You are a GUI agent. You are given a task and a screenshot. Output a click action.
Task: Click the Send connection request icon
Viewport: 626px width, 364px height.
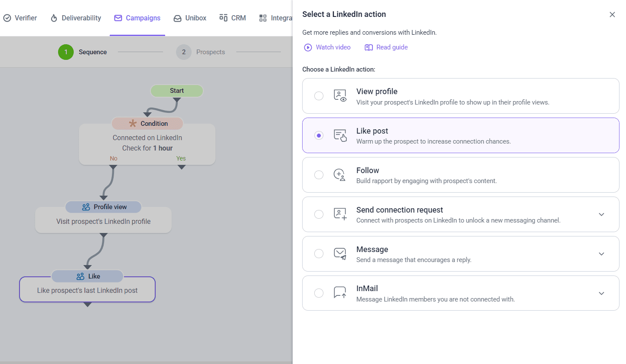point(340,214)
